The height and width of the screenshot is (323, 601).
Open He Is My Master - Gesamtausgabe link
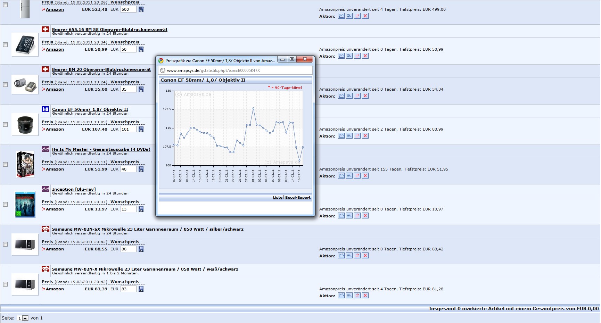(x=101, y=149)
